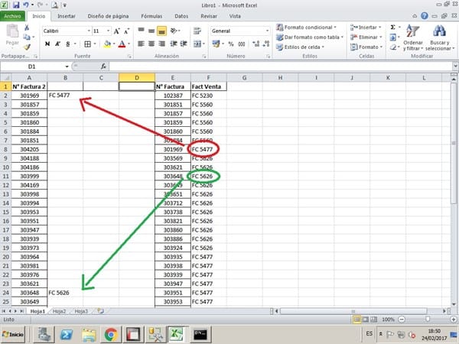Apply percent style with % icon
The width and height of the screenshot is (459, 344).
click(231, 44)
